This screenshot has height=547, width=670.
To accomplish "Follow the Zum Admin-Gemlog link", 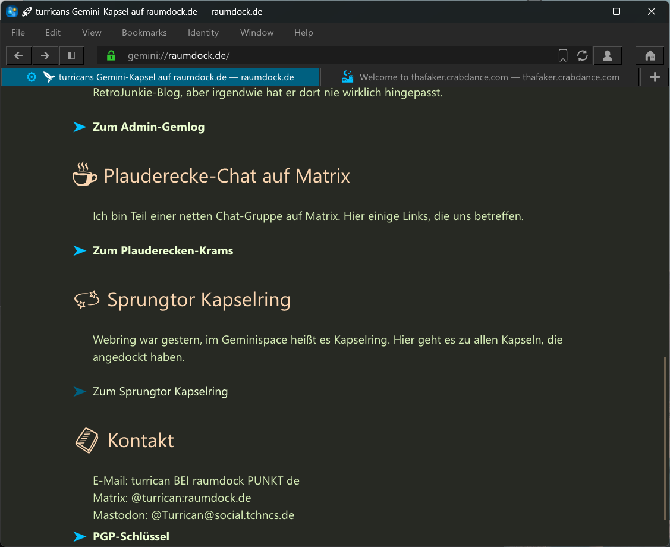I will 148,127.
